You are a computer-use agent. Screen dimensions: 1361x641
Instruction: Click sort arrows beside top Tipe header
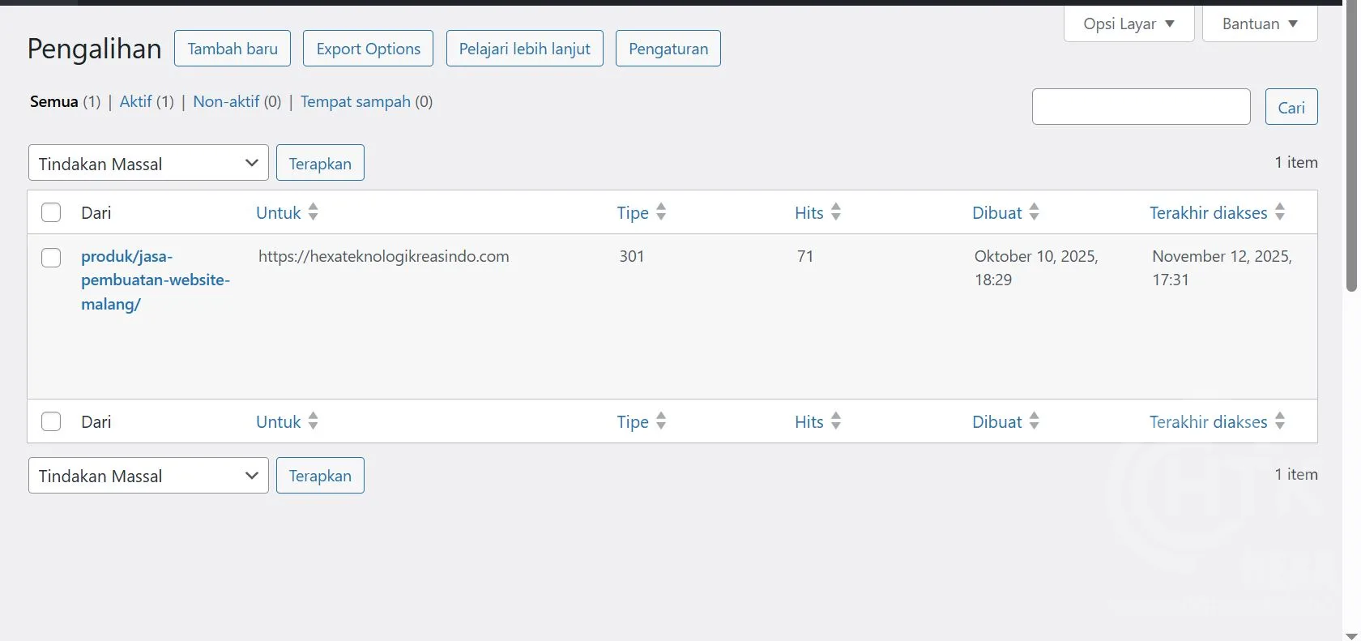pyautogui.click(x=661, y=212)
